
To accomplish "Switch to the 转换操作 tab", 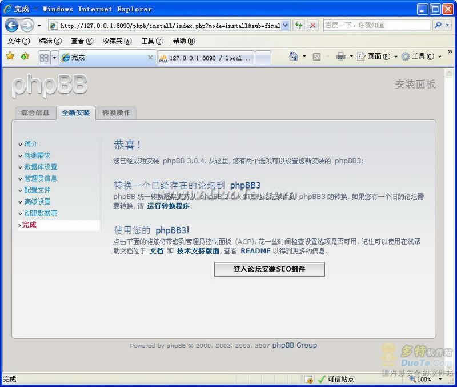I will tap(117, 113).
